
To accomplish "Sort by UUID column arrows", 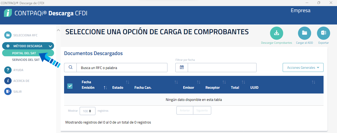I will click(314, 82).
